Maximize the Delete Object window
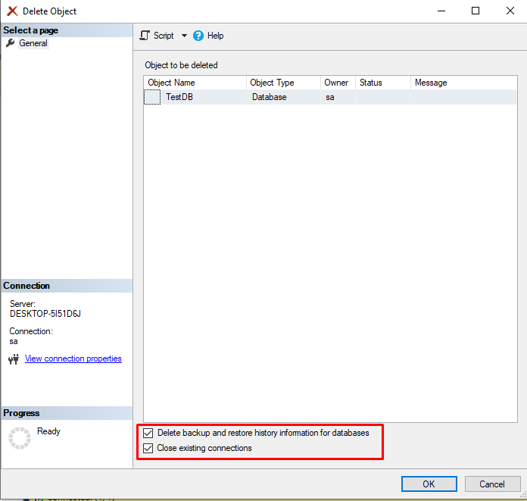This screenshot has height=501, width=527. (x=476, y=11)
